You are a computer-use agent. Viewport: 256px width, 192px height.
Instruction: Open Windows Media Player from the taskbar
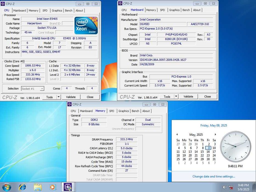52,187
